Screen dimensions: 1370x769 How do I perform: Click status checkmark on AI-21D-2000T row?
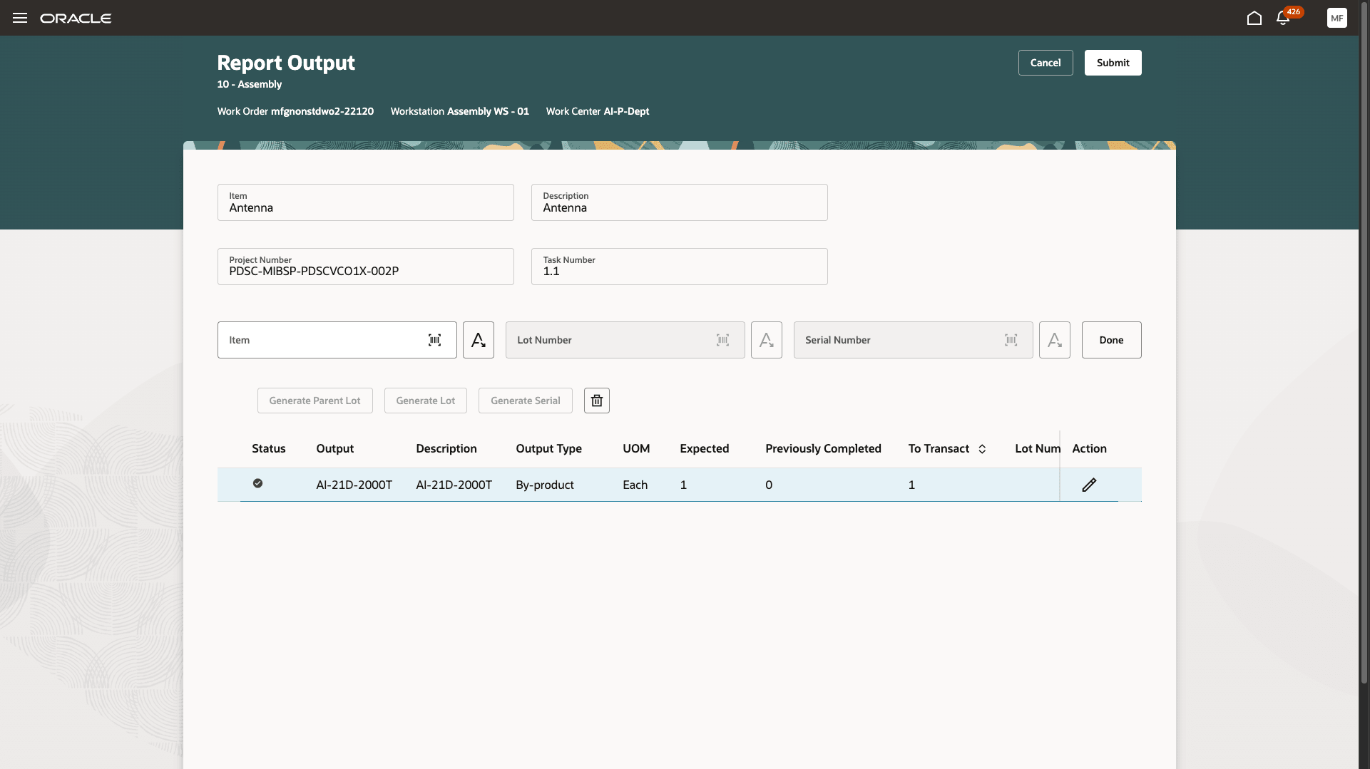point(257,483)
